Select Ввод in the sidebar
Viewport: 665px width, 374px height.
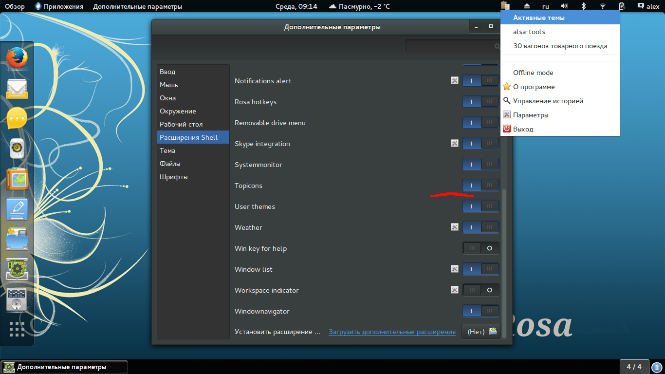coord(193,72)
